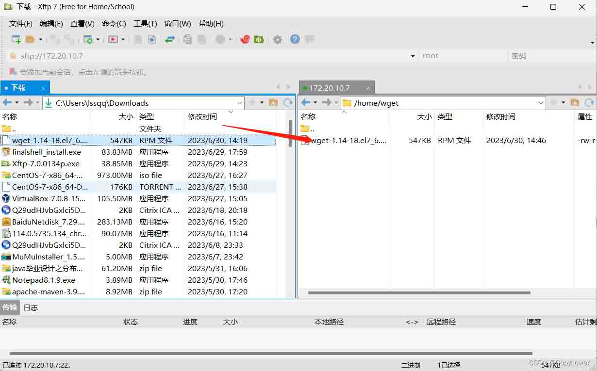This screenshot has height=371, width=597.
Task: Open Options with the gear icon
Action: click(277, 39)
